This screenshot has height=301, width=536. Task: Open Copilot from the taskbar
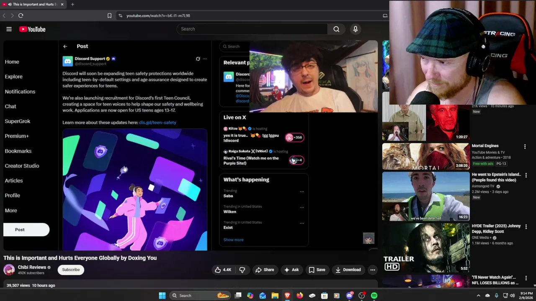tap(250, 296)
